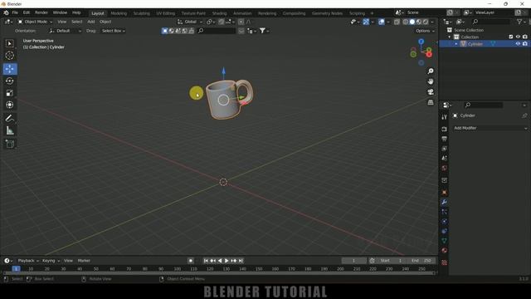Image resolution: width=531 pixels, height=299 pixels.
Task: Open Render menu
Action: pyautogui.click(x=41, y=12)
